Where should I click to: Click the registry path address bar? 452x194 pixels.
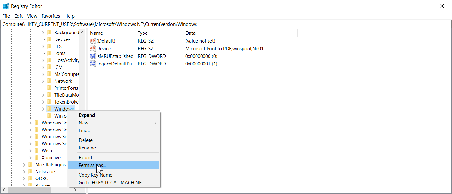[226, 24]
